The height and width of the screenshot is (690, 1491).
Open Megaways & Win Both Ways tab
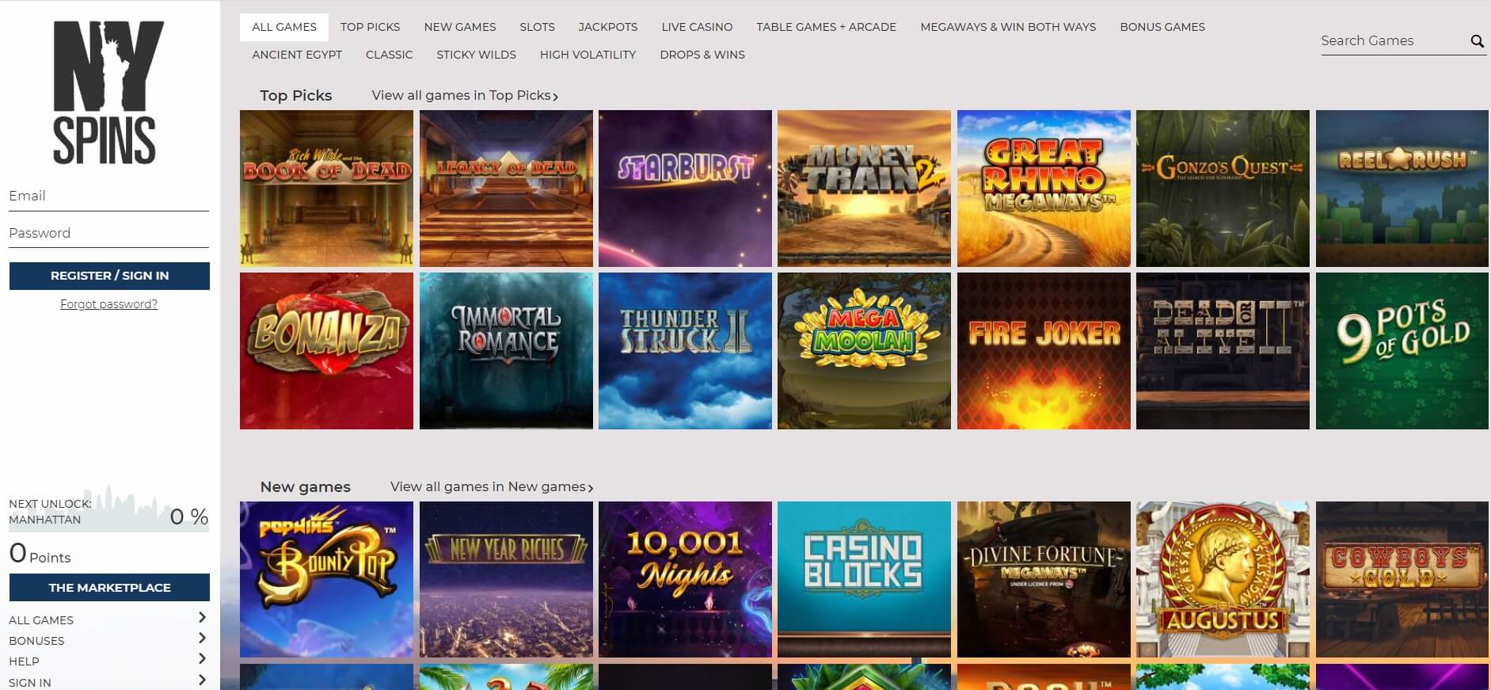pos(1008,27)
